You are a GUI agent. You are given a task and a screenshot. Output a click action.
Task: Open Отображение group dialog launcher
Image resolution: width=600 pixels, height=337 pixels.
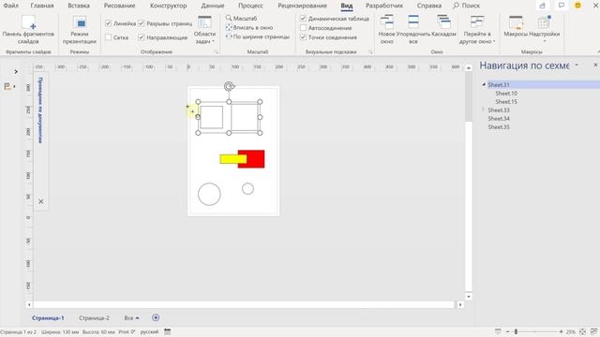pyautogui.click(x=217, y=52)
